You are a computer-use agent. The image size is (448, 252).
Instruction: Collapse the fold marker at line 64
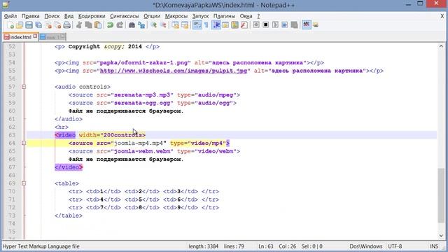[x=24, y=143]
